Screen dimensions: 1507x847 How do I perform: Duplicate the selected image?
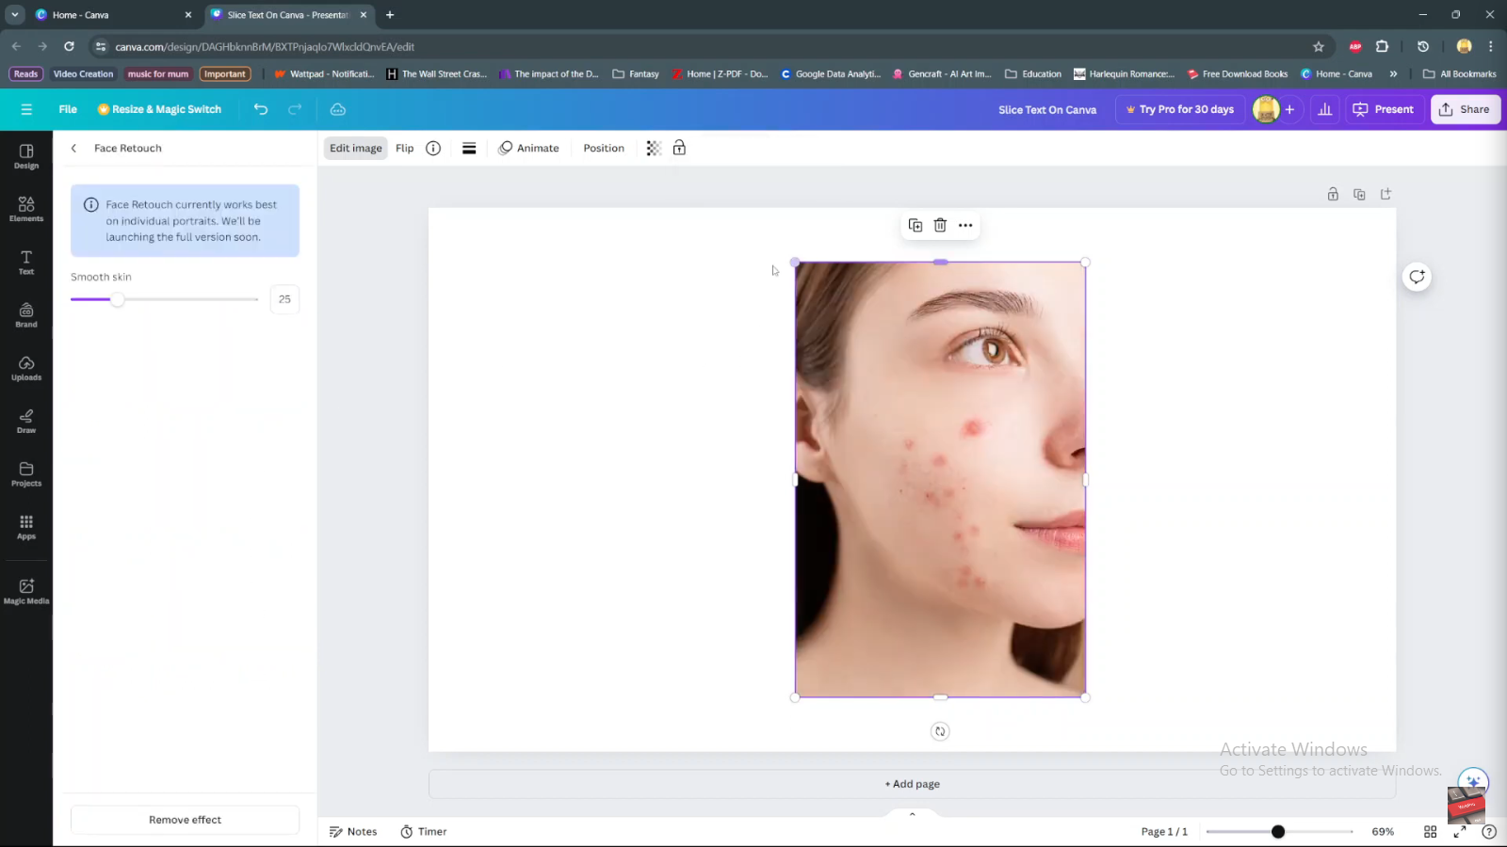click(915, 225)
